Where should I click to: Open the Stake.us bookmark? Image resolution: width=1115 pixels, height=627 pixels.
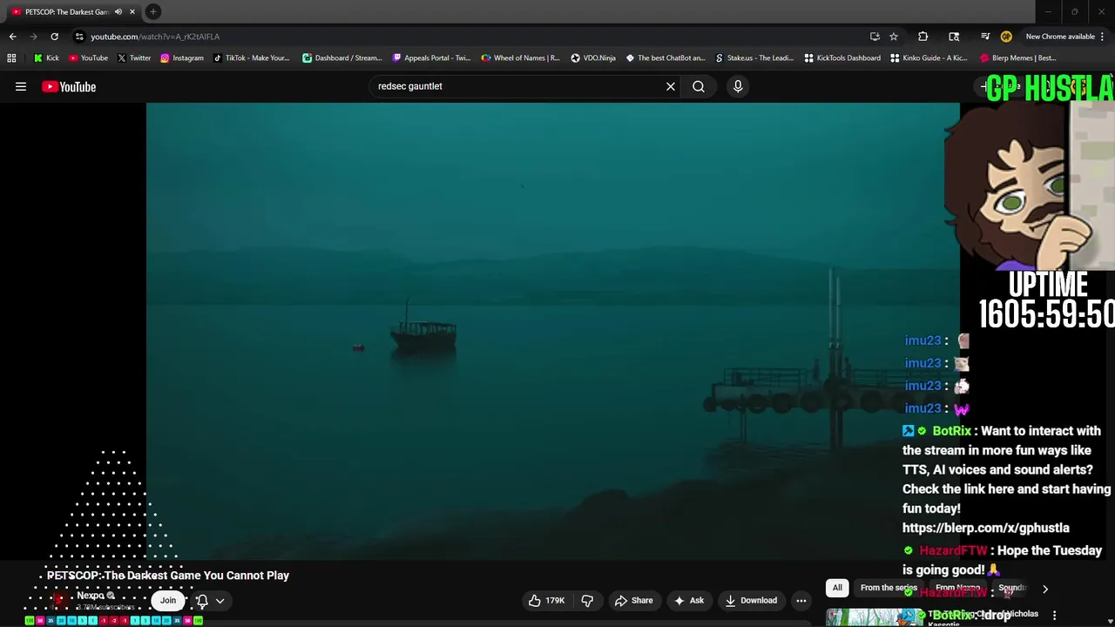click(x=754, y=58)
